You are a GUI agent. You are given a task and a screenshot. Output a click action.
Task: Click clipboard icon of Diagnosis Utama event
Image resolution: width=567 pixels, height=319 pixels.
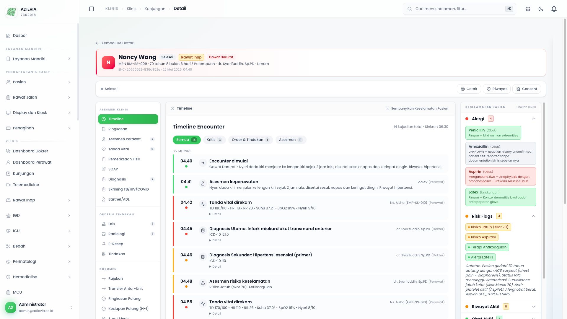click(x=203, y=230)
